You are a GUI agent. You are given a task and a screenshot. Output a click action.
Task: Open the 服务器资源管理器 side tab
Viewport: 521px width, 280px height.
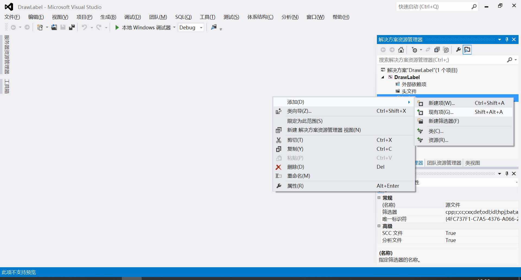pos(7,54)
